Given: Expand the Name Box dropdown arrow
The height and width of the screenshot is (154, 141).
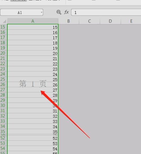Looking at the screenshot, I should [x=42, y=12].
